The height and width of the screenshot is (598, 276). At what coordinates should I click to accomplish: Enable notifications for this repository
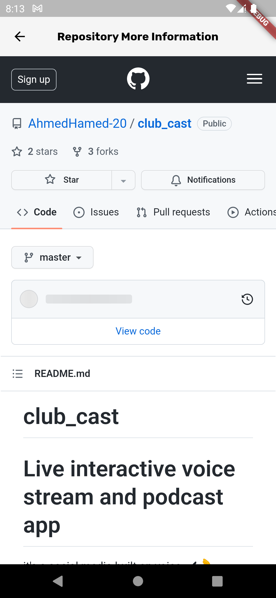203,180
